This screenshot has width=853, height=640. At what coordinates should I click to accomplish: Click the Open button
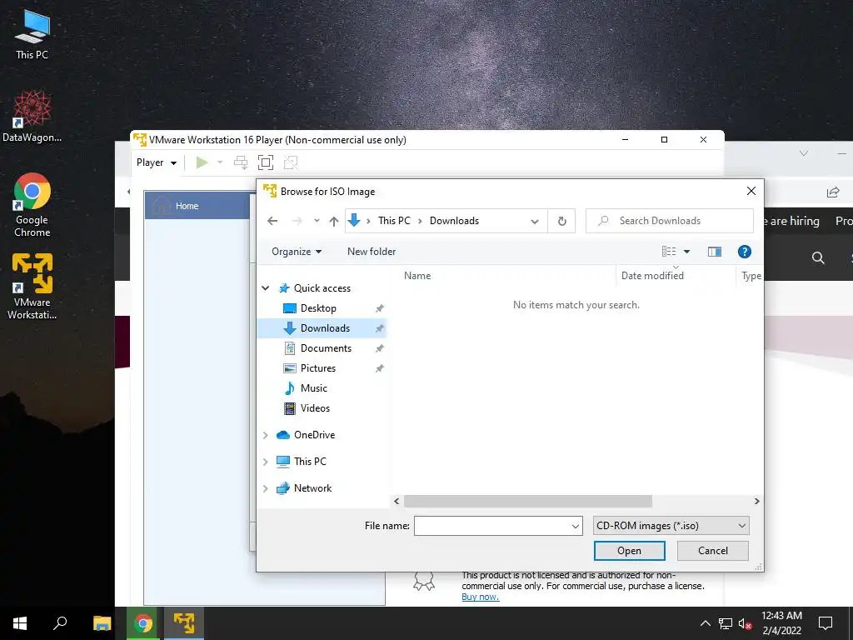pos(630,551)
